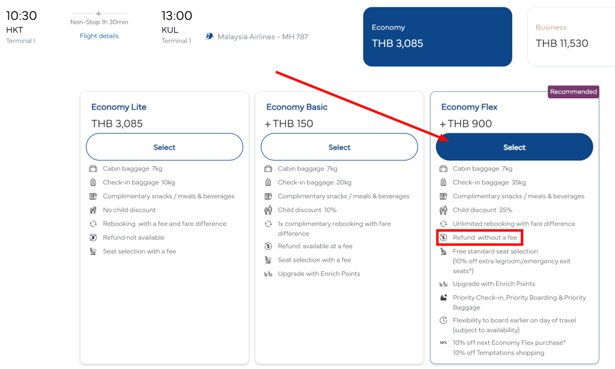
Task: Click the seat selection icon in Economy Lite
Action: click(93, 251)
